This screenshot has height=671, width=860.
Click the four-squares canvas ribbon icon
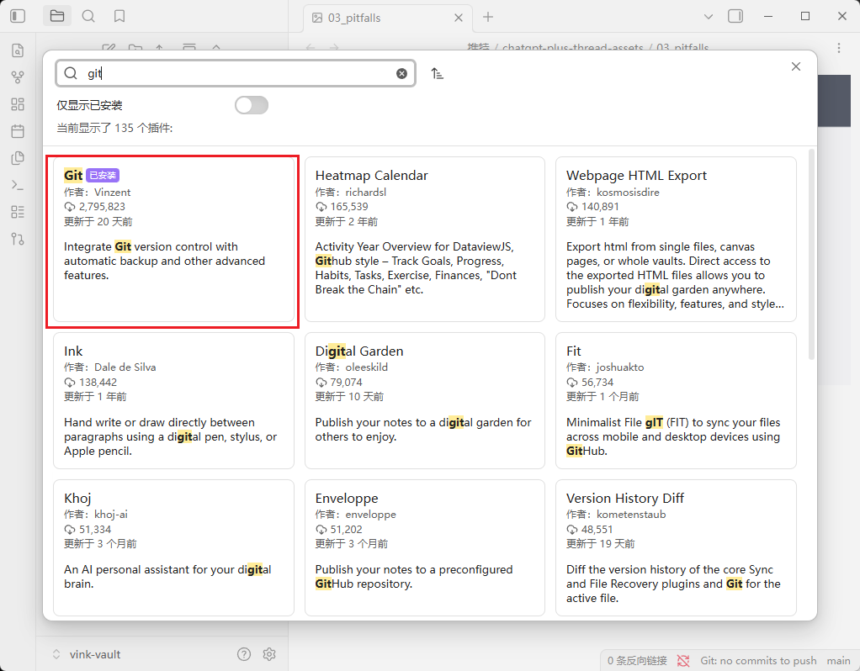tap(18, 104)
